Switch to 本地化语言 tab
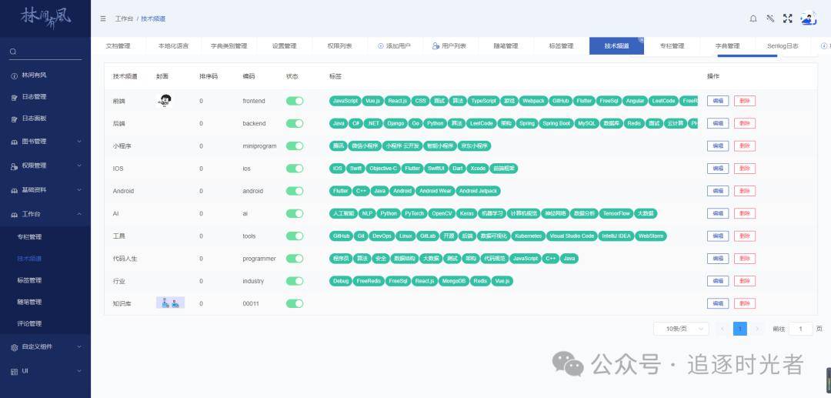 [x=173, y=46]
